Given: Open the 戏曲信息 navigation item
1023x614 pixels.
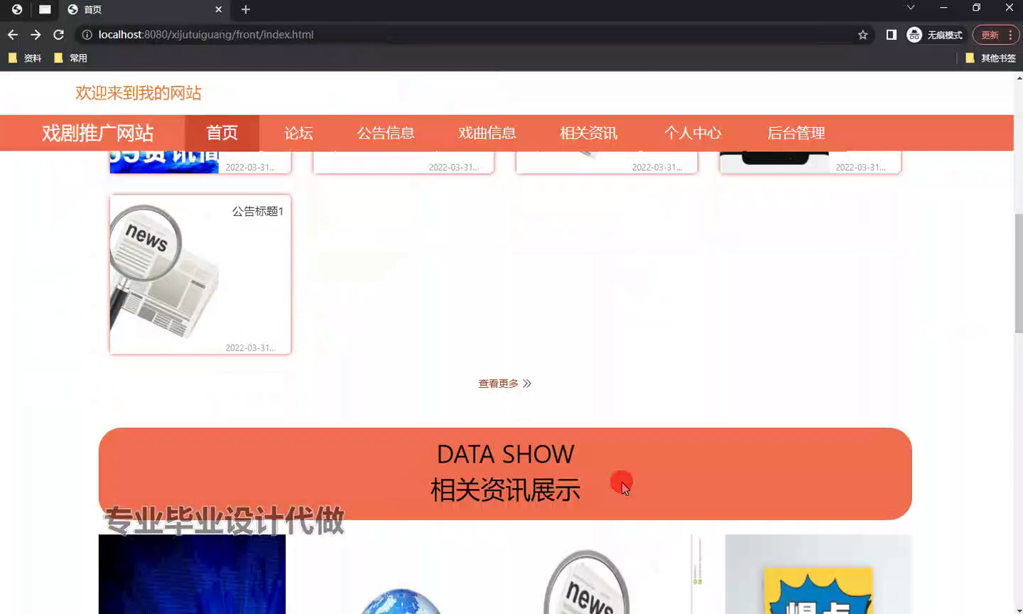Looking at the screenshot, I should pyautogui.click(x=487, y=133).
